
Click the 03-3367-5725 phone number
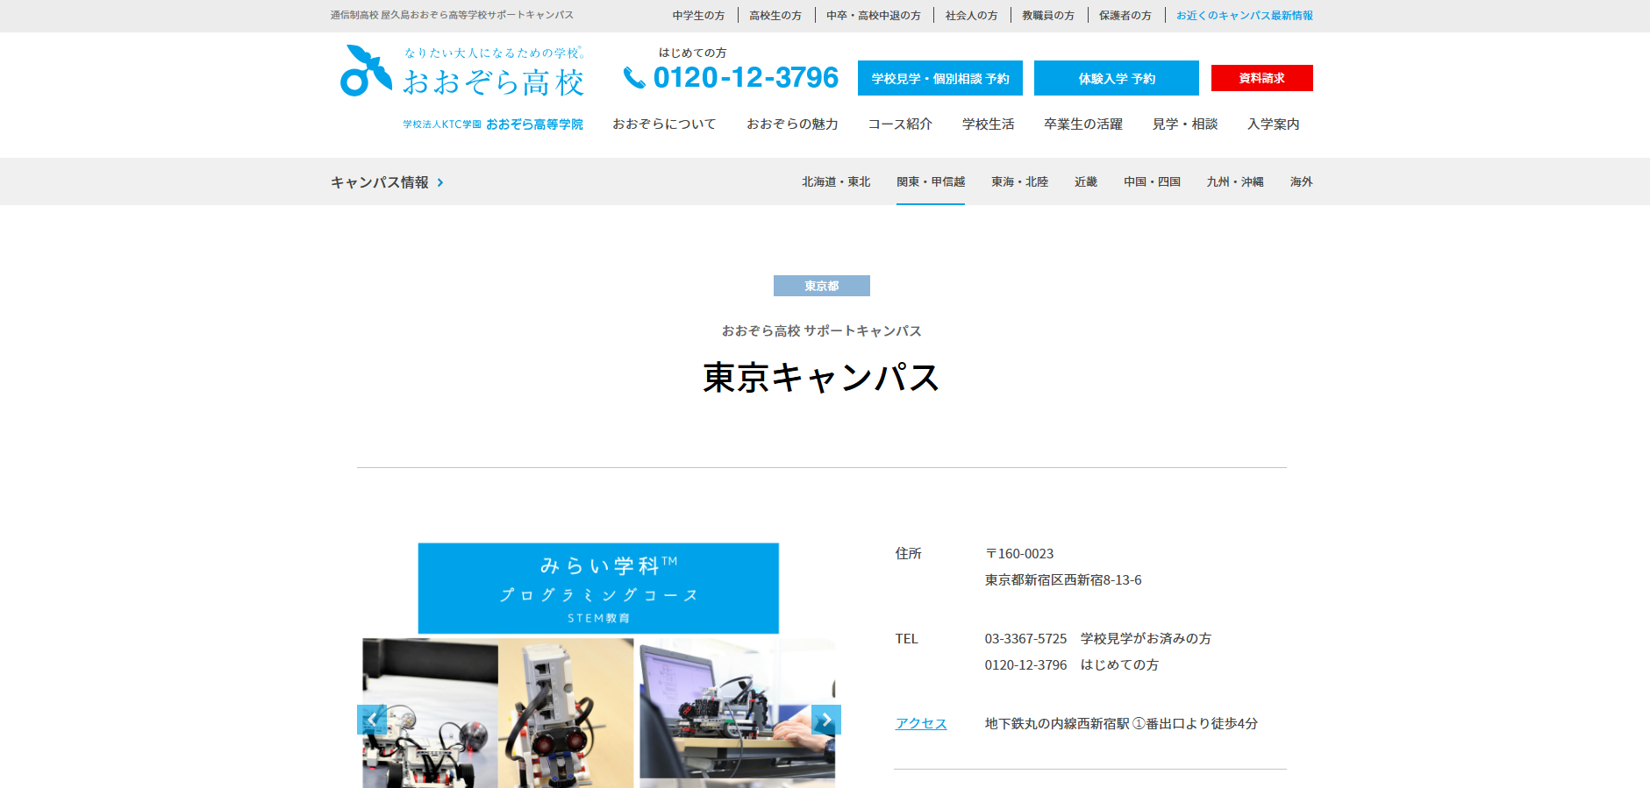[1025, 639]
